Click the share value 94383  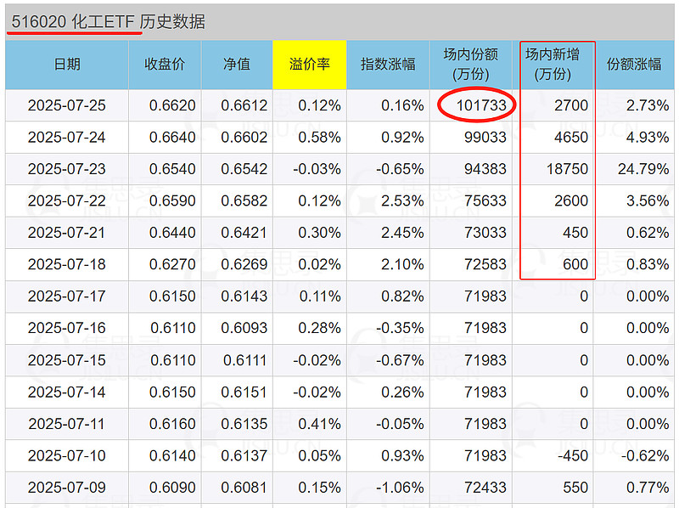click(x=485, y=169)
